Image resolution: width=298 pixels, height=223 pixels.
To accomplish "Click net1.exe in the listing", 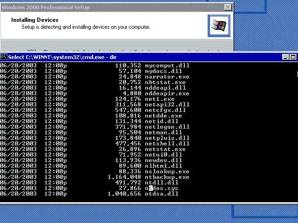I will click(x=160, y=99).
